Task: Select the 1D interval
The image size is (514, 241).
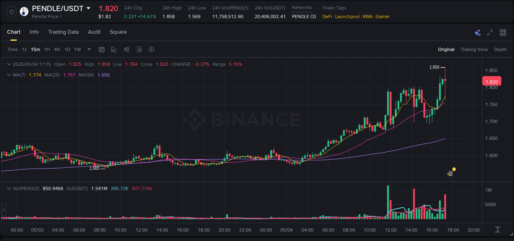Action: [67, 49]
